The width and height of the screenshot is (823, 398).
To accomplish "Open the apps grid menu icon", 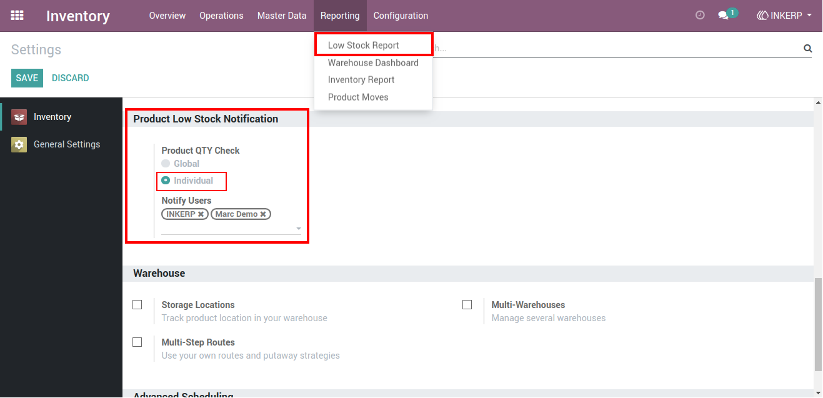I will pos(17,16).
